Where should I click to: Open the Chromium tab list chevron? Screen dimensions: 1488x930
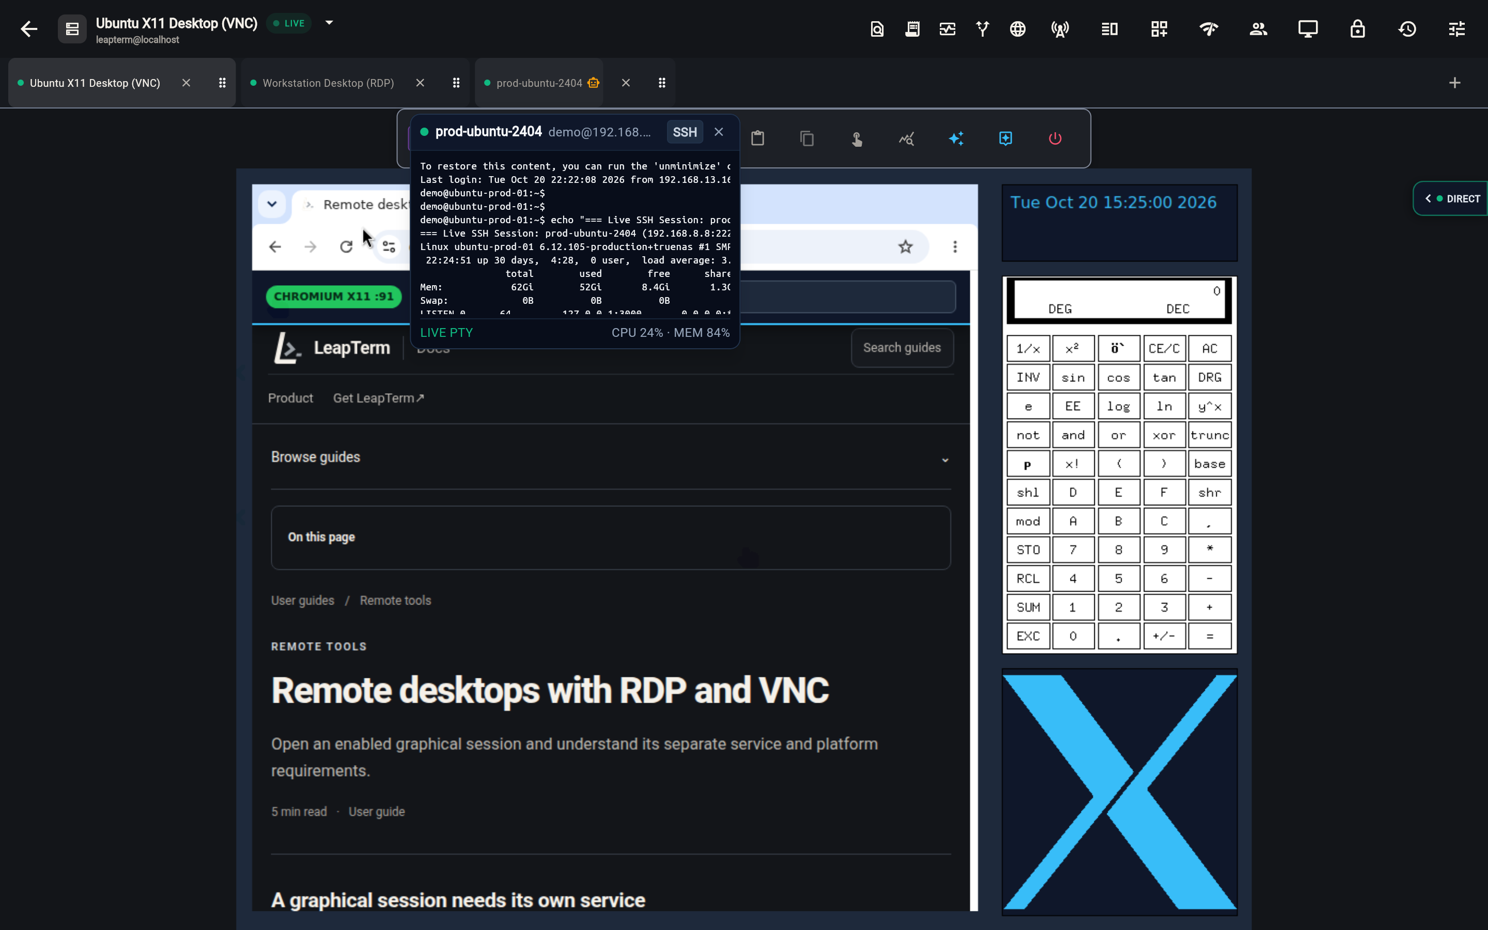(x=272, y=204)
